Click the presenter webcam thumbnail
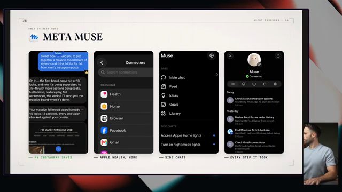Image resolution: width=342 pixels, height=192 pixels. coord(321,154)
